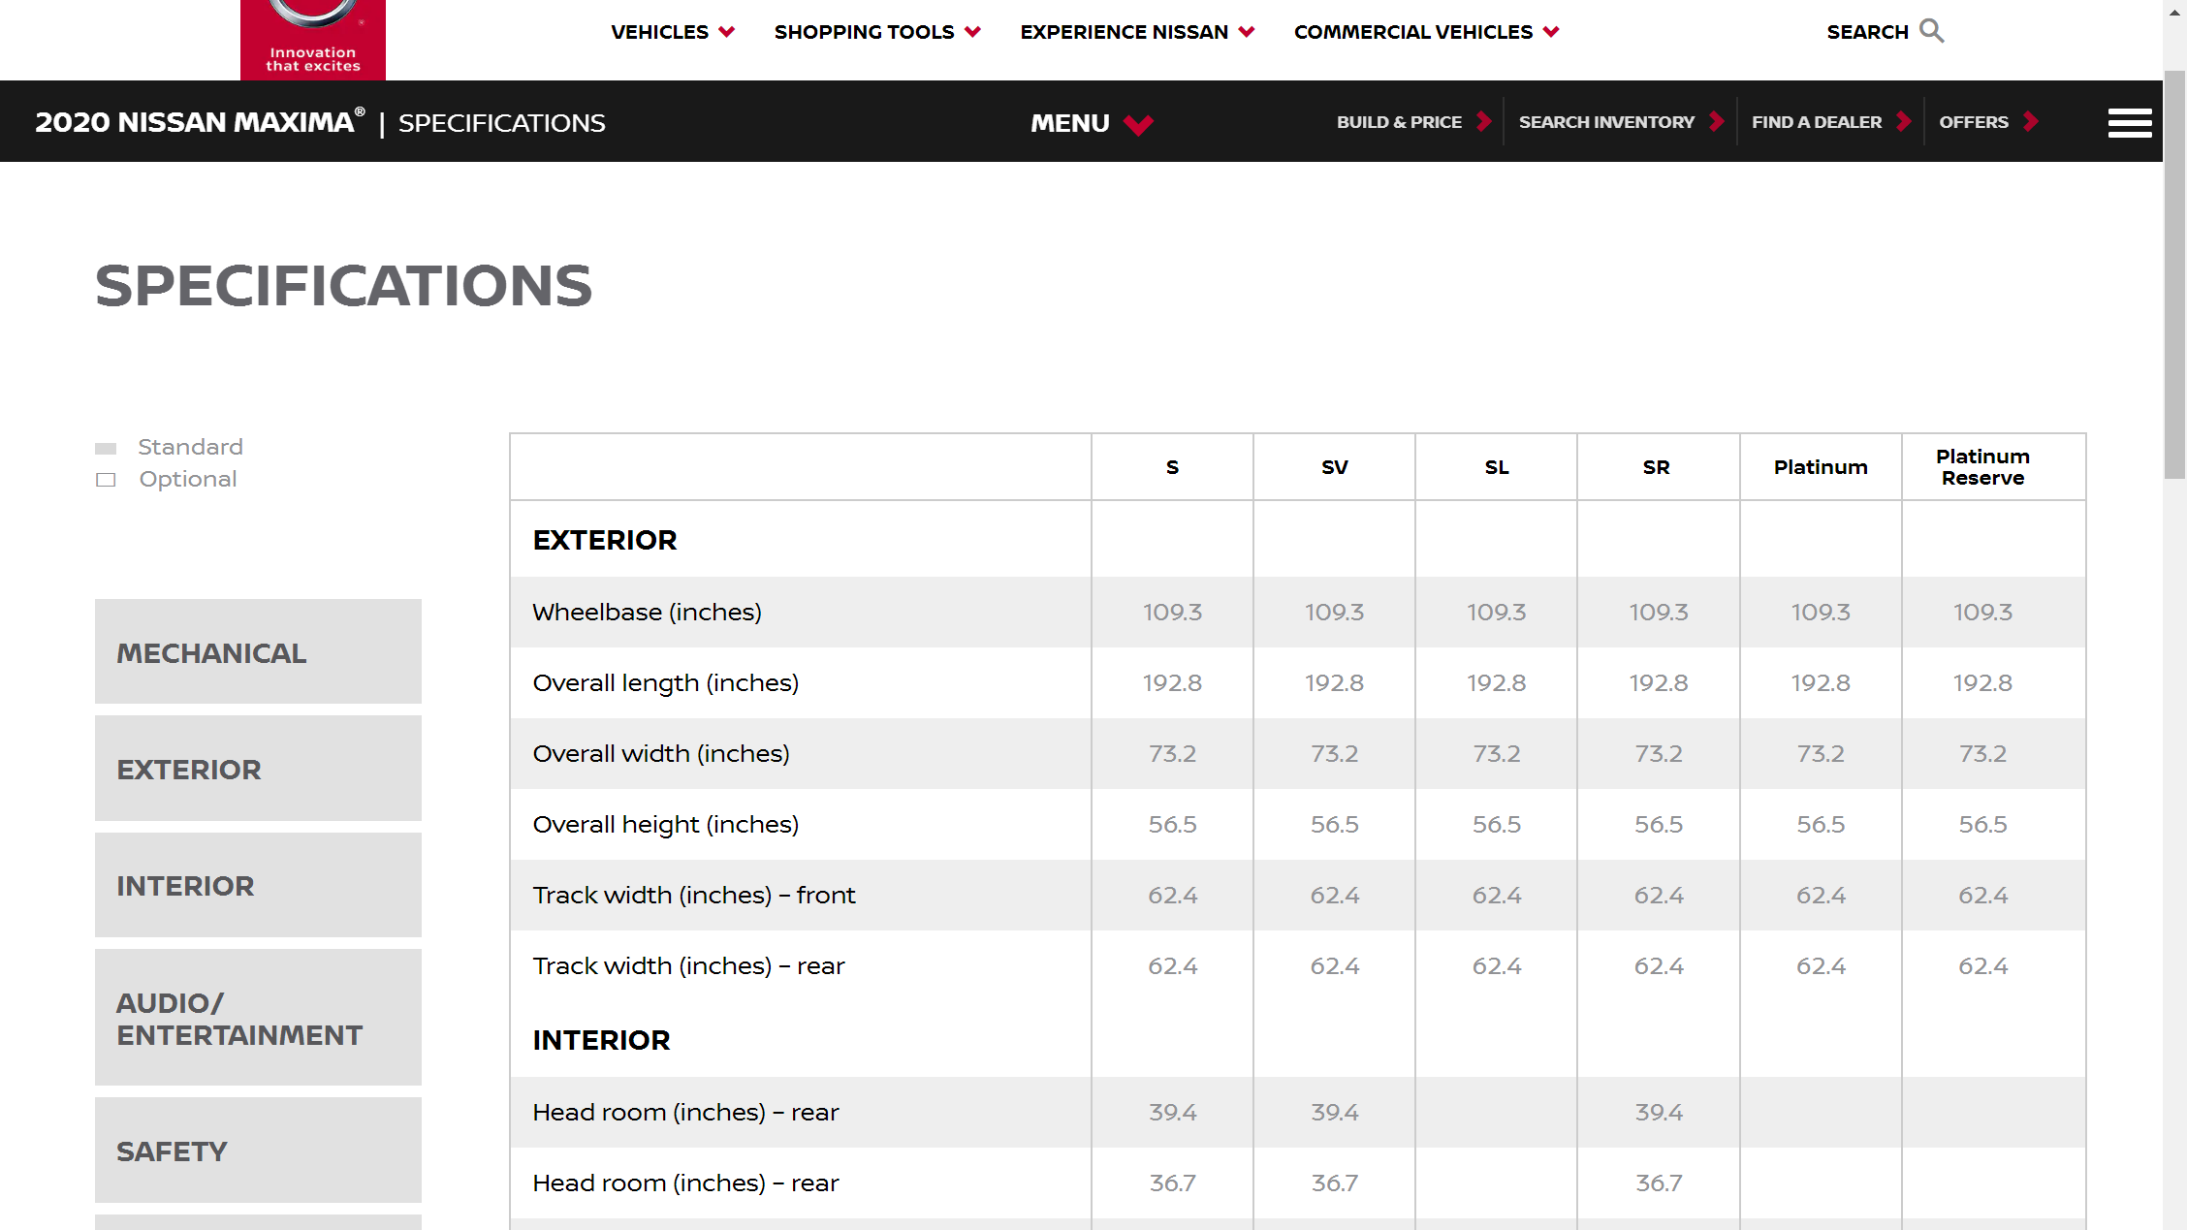Click the search magnifier icon
The height and width of the screenshot is (1230, 2187).
(x=1931, y=31)
